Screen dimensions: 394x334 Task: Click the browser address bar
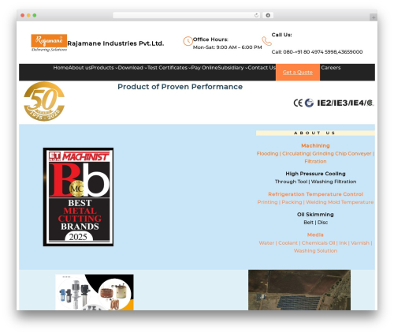pos(187,16)
